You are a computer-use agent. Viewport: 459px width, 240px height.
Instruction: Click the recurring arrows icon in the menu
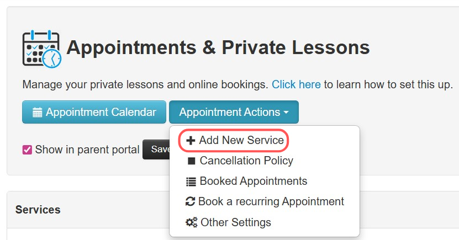coord(190,202)
